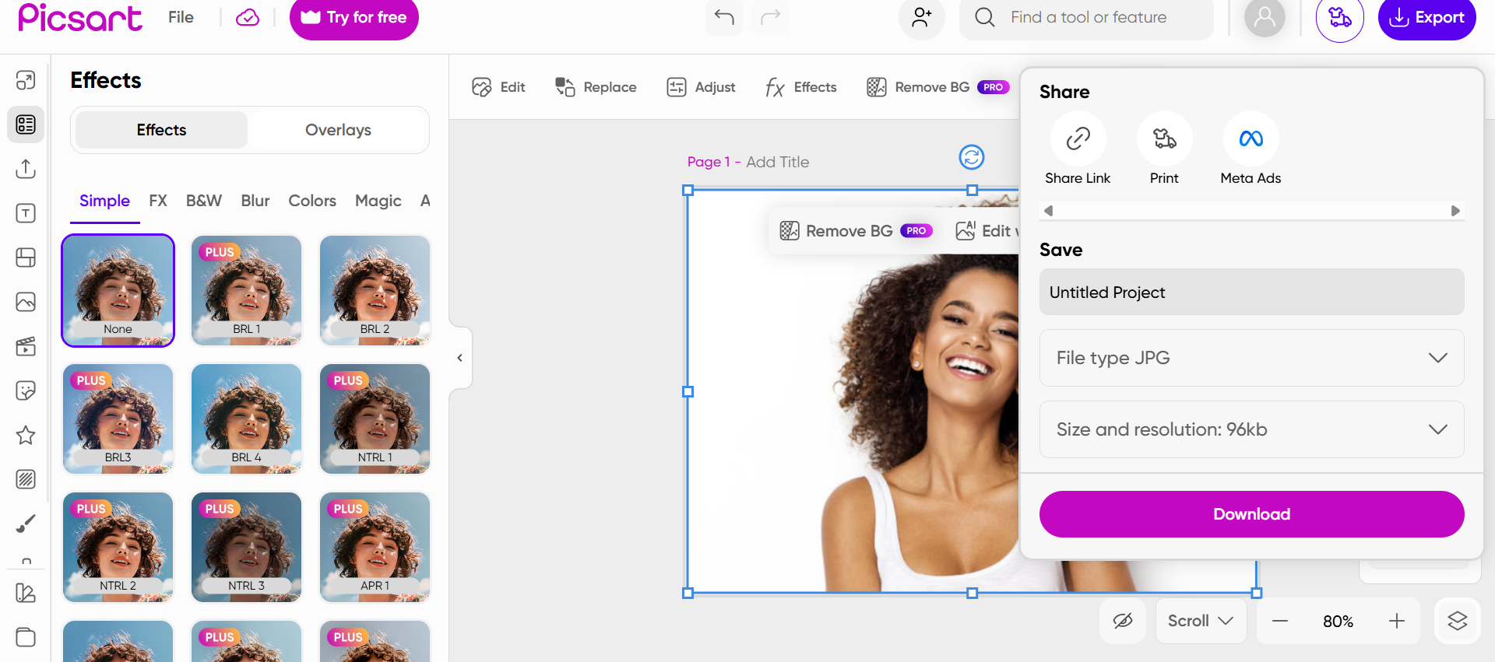Open the File menu

coord(181,17)
